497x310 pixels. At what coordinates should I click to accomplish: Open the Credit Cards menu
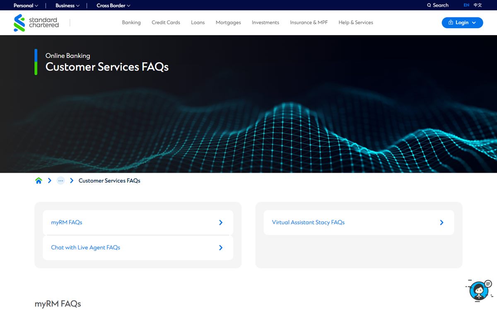(x=166, y=23)
